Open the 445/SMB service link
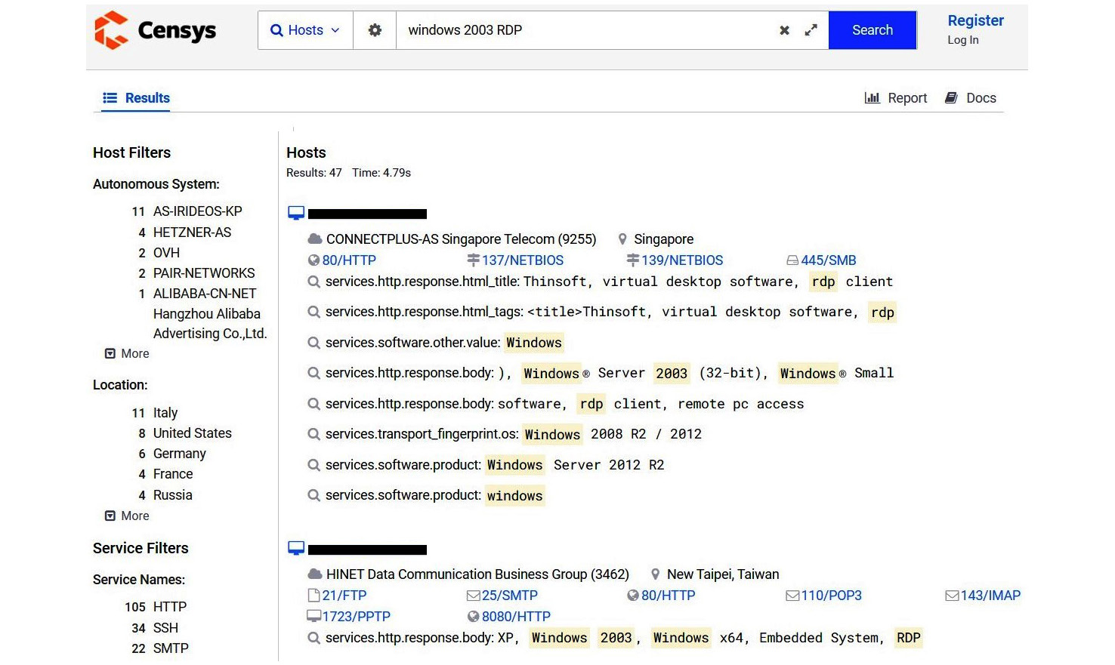The image size is (1115, 665). (829, 260)
